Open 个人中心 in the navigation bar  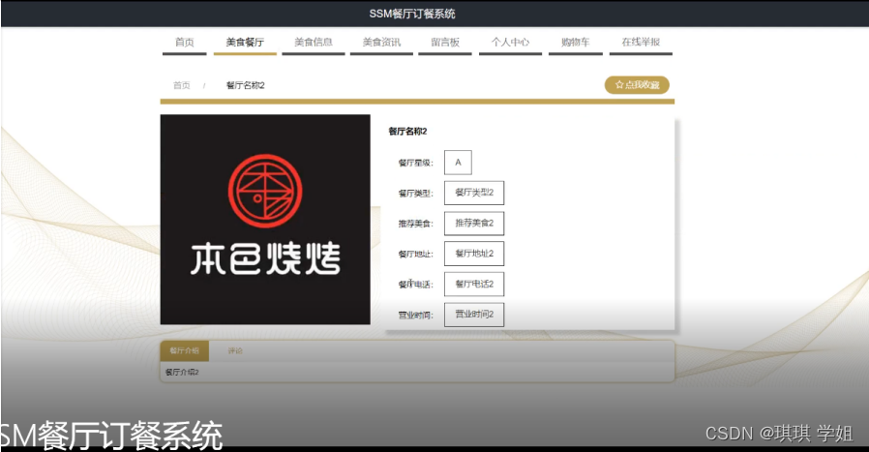(510, 43)
